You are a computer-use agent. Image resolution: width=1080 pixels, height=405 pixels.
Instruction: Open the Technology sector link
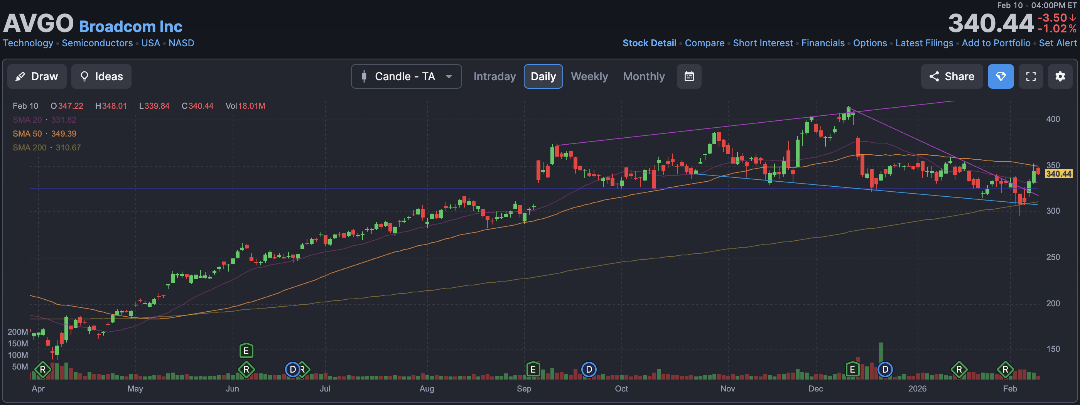click(x=28, y=43)
